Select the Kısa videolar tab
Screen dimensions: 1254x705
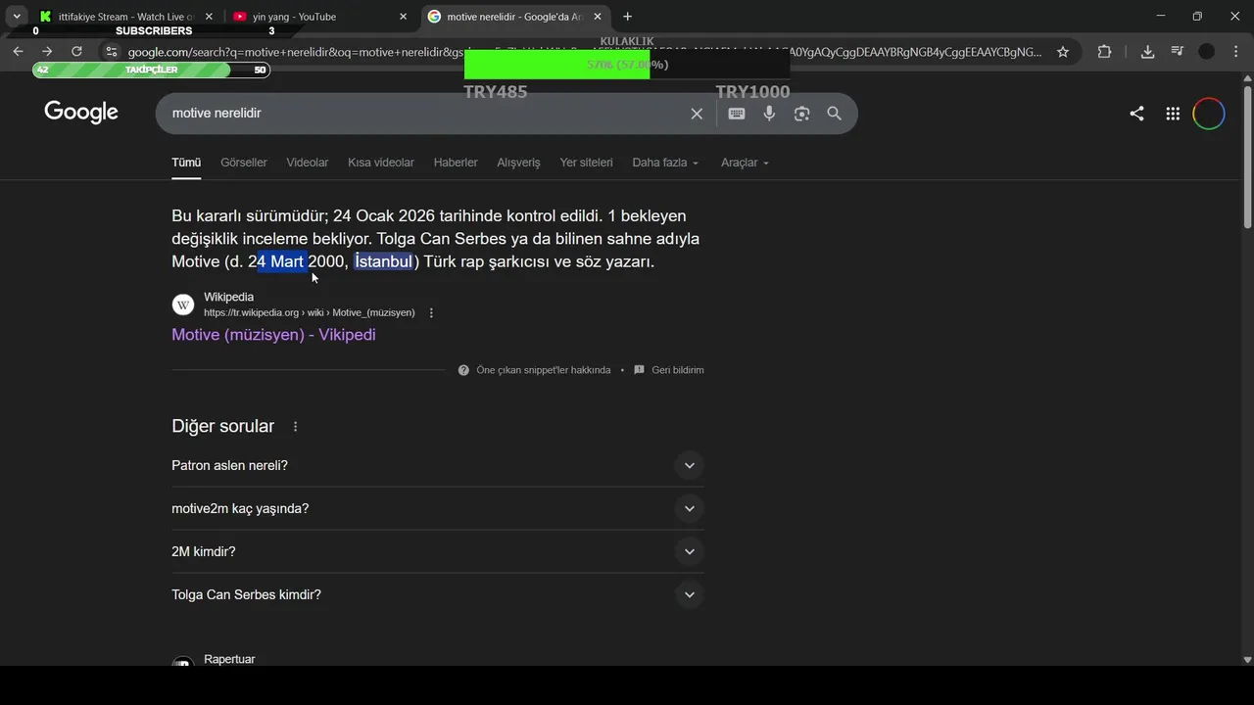tap(381, 163)
